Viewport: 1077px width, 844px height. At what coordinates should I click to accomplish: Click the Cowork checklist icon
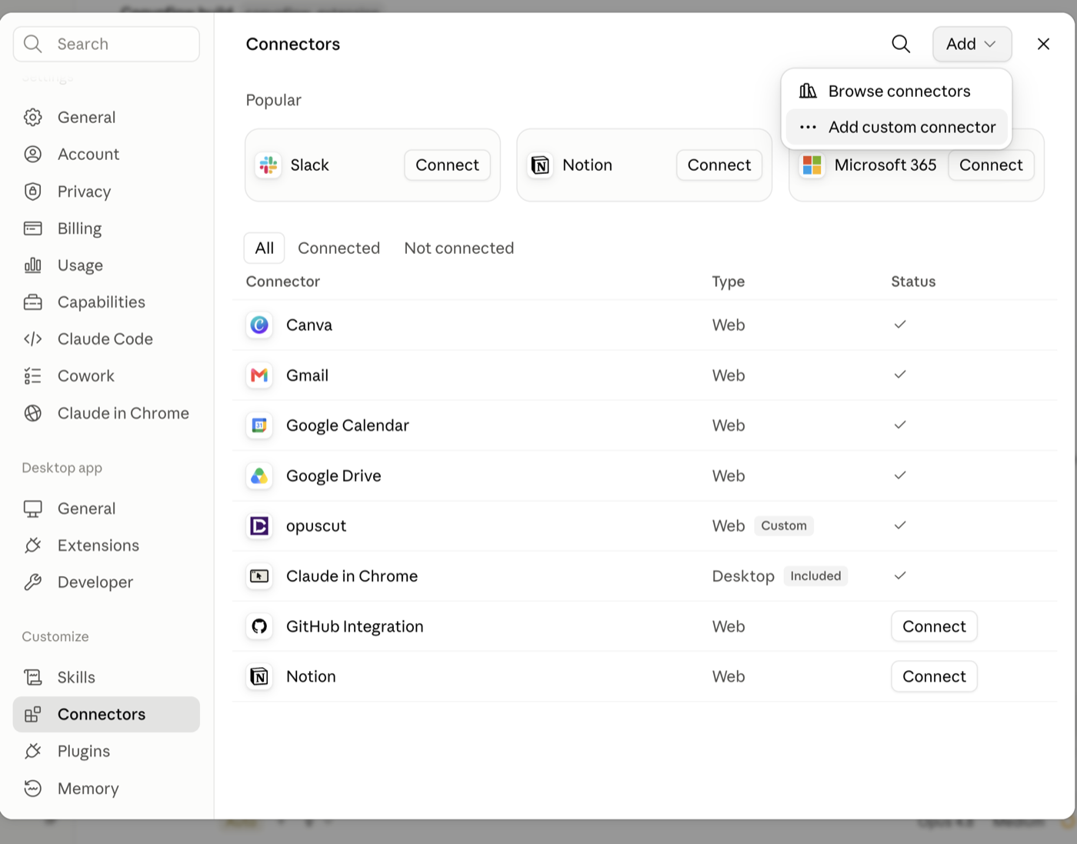(32, 375)
